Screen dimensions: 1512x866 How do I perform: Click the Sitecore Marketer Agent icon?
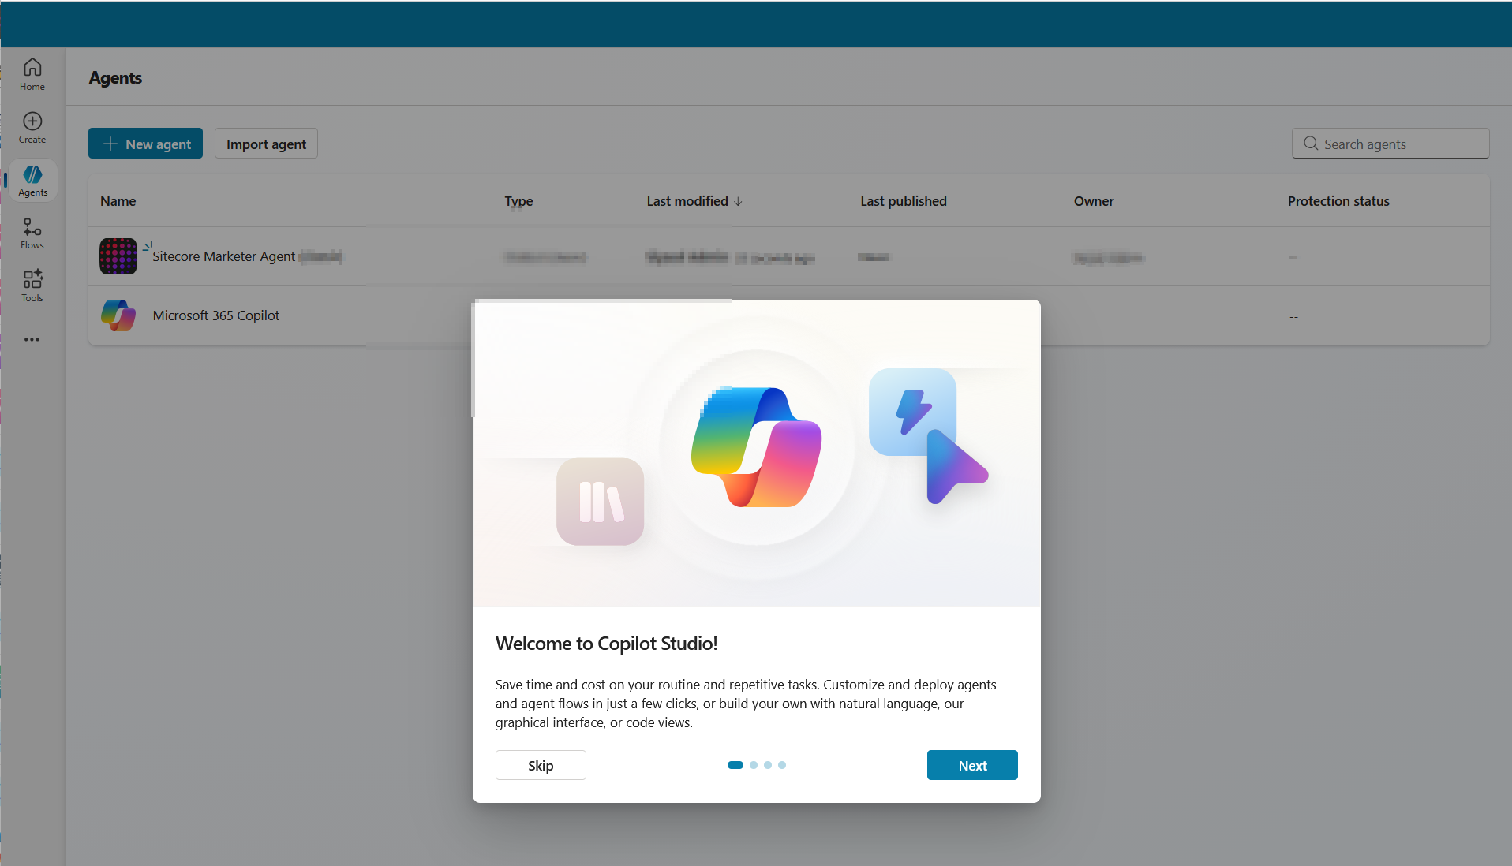tap(118, 256)
